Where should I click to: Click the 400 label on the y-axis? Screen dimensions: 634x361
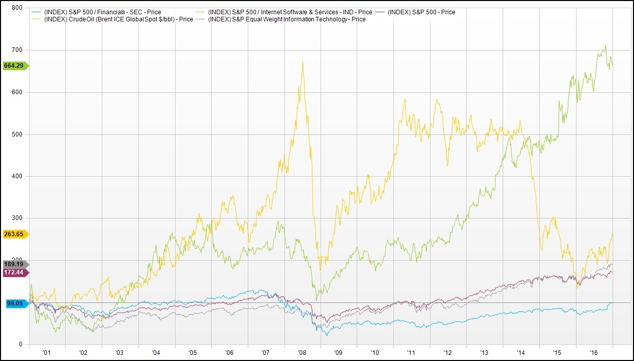click(16, 176)
